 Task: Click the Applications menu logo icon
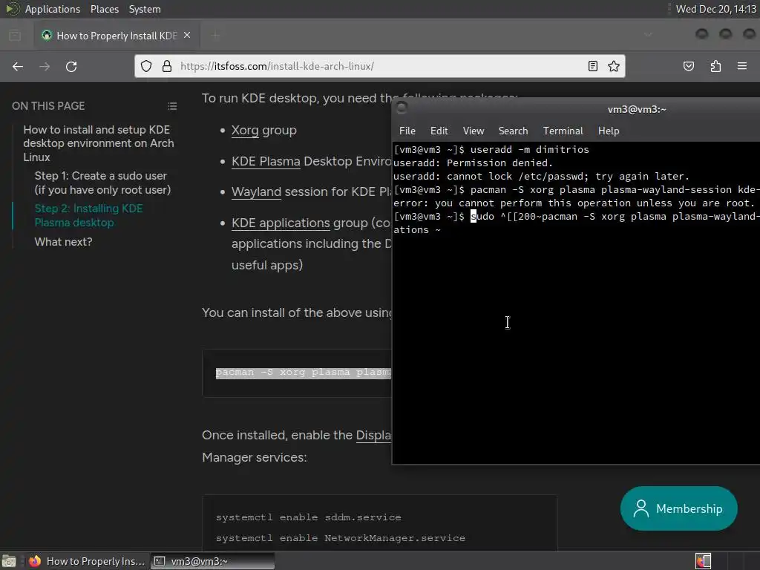point(12,9)
